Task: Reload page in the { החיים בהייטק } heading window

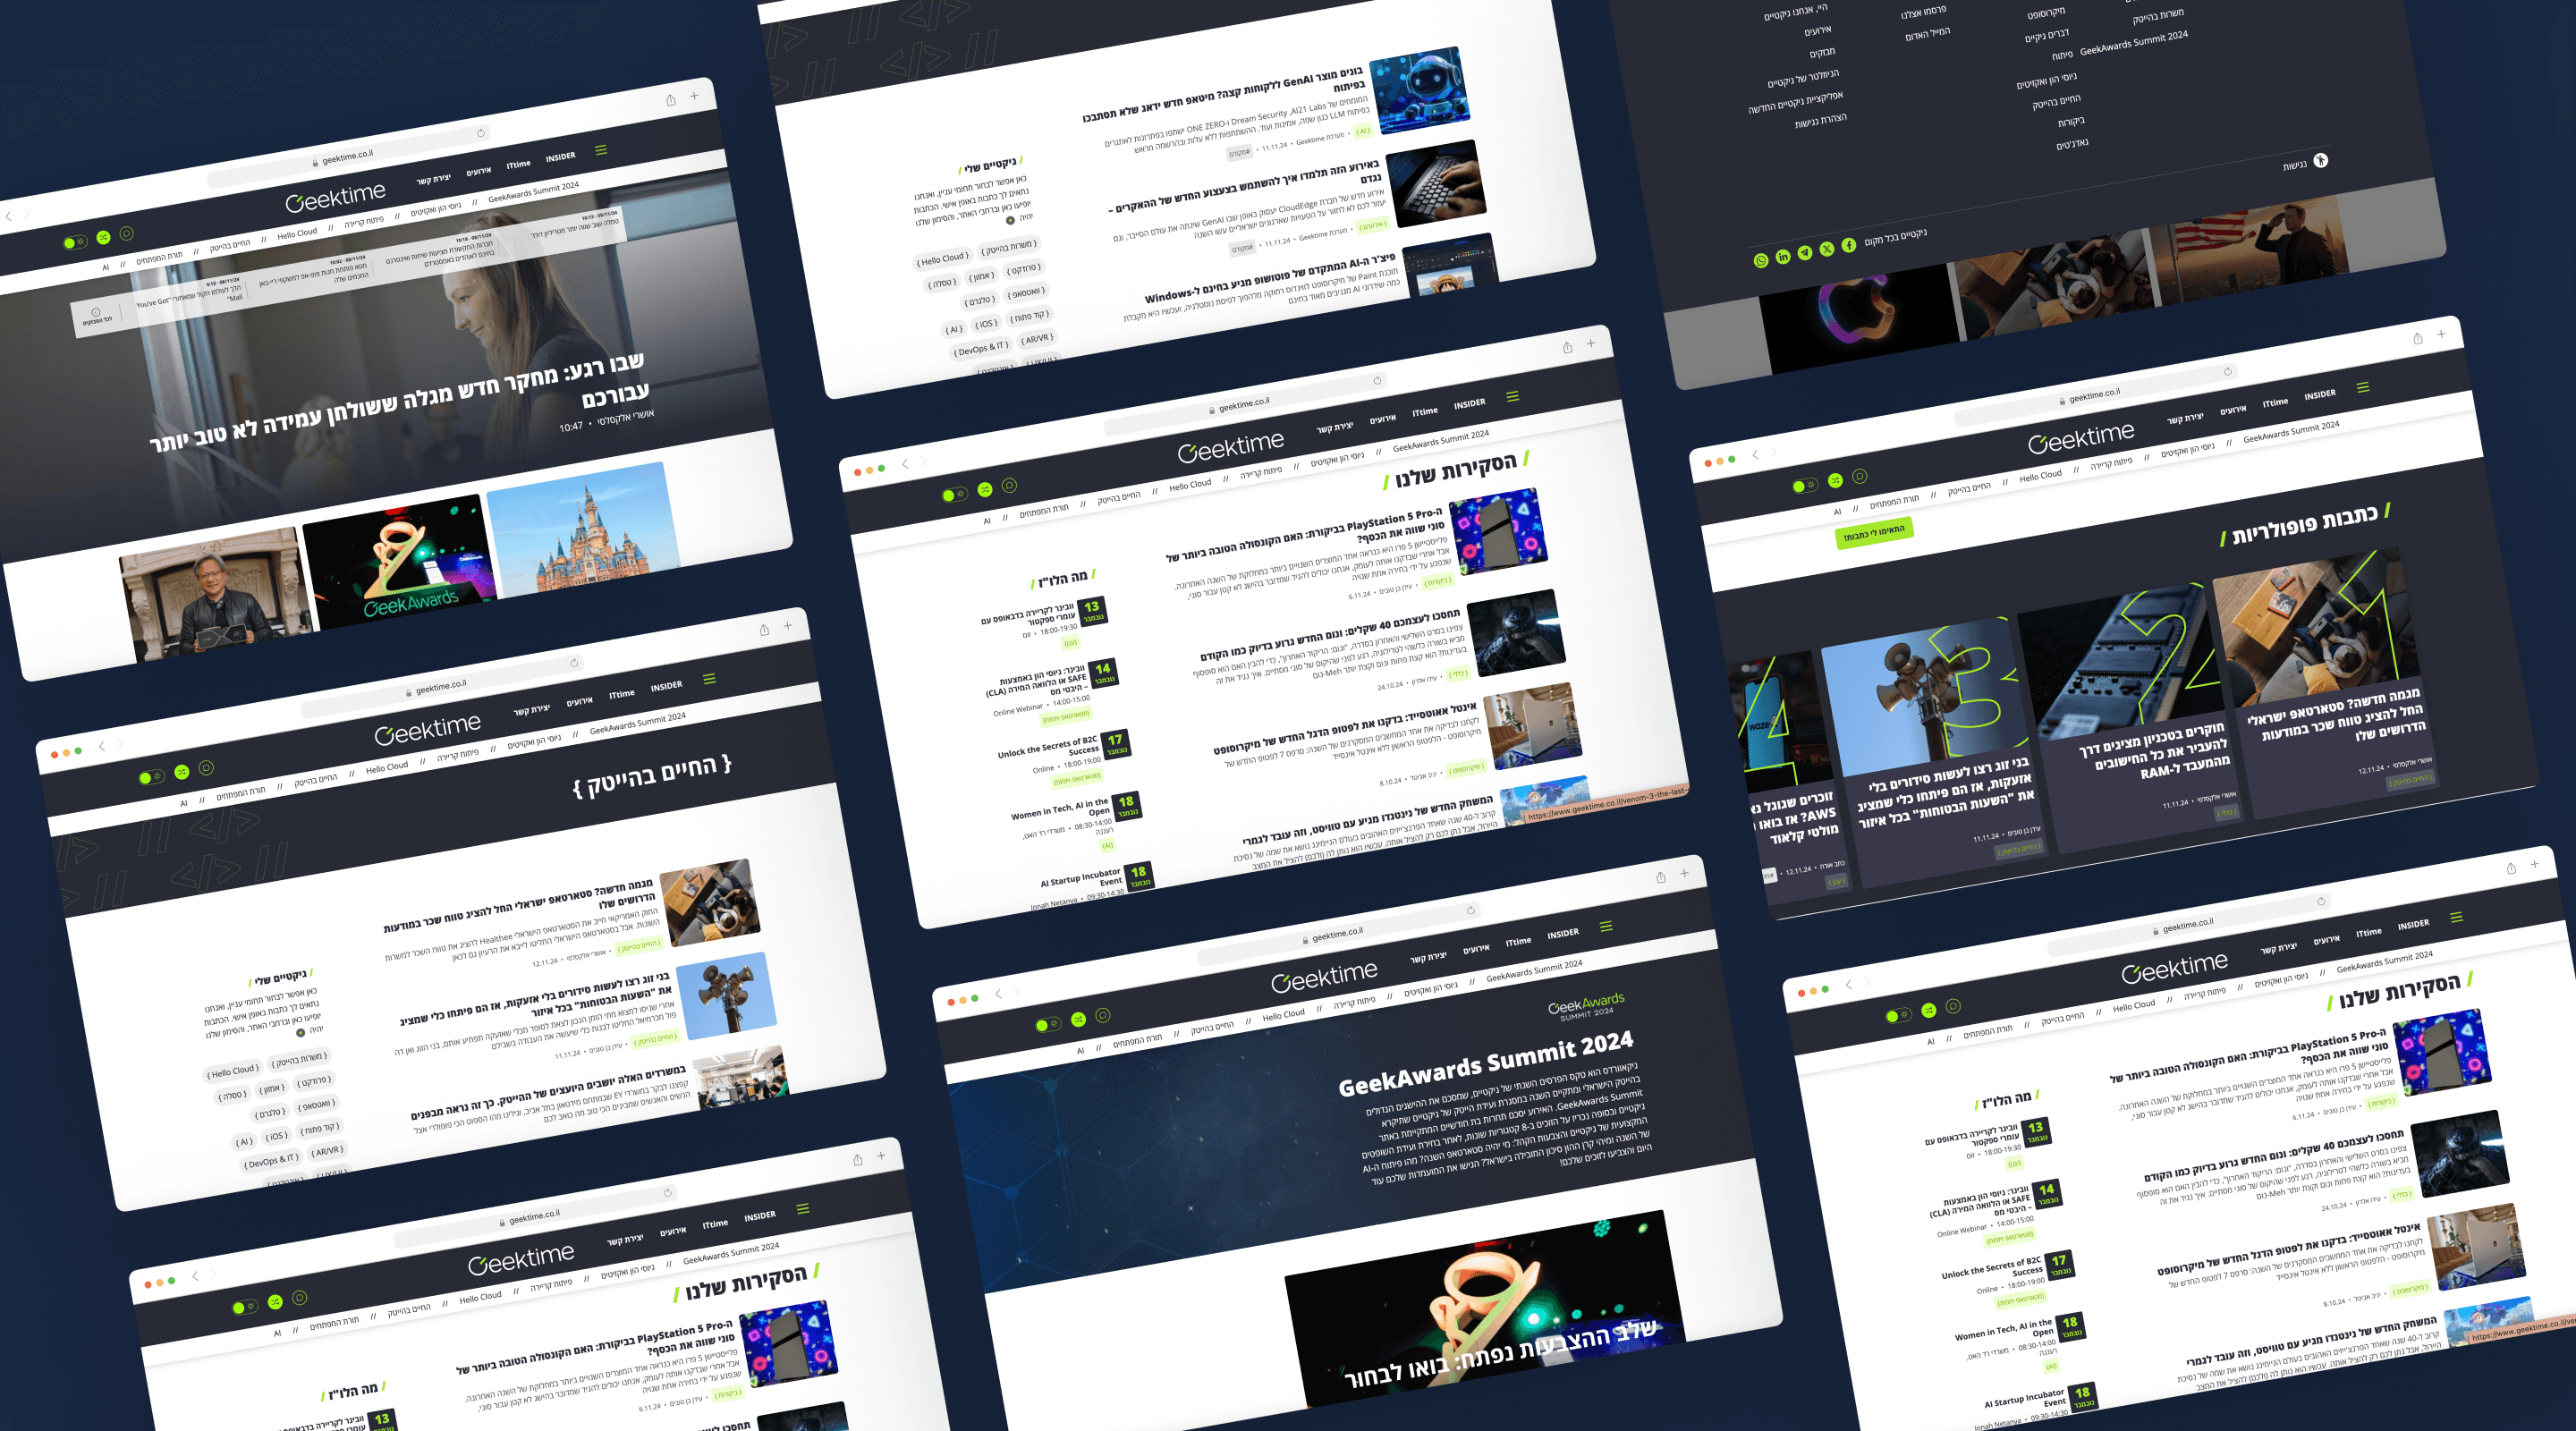Action: (574, 663)
